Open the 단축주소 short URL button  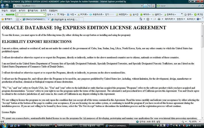(170, 15)
